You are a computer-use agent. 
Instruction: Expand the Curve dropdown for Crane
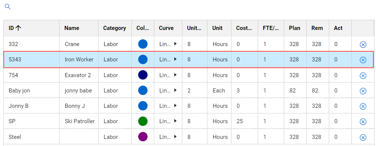coord(175,44)
